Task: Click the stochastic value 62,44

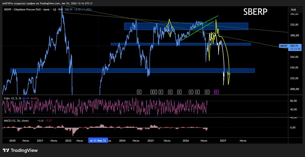Action: coord(26,99)
